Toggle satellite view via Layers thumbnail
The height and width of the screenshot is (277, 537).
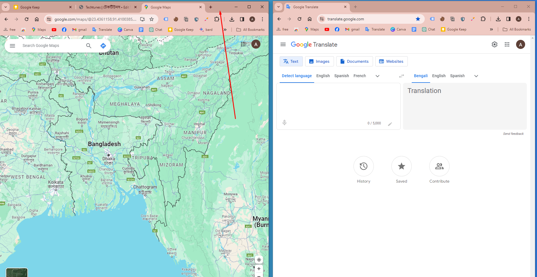click(17, 272)
